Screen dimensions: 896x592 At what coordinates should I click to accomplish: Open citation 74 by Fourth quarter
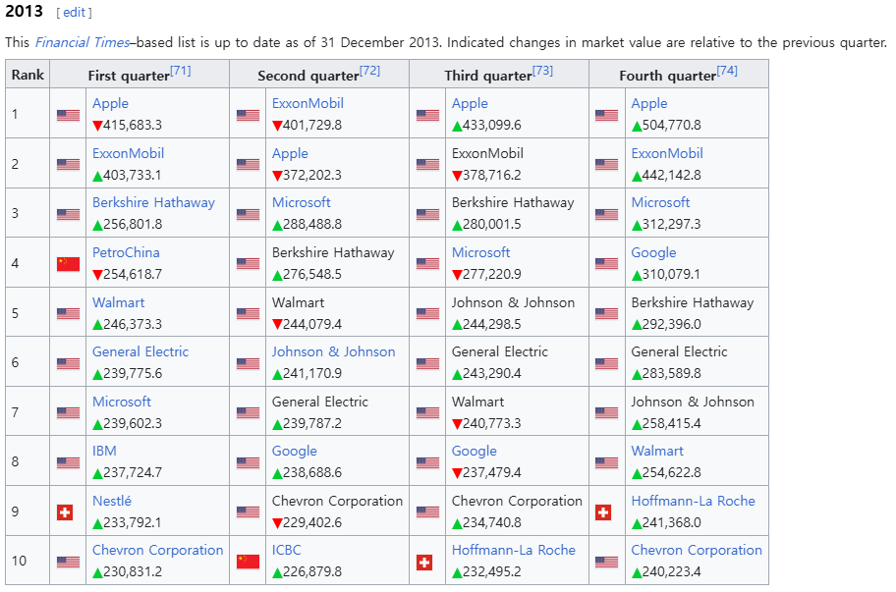tap(727, 71)
